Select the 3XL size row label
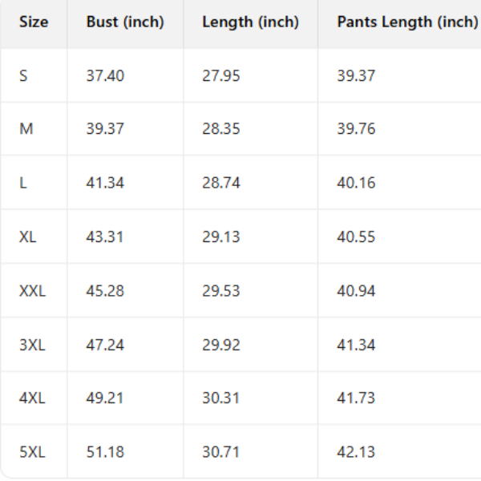The image size is (481, 481). (33, 345)
